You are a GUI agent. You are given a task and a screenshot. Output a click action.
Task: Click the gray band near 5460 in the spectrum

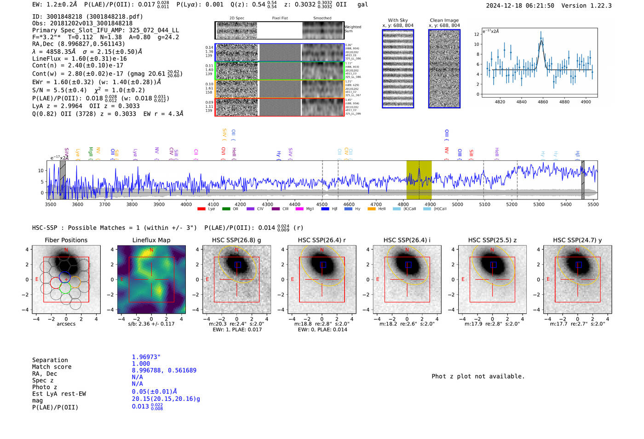pos(583,180)
